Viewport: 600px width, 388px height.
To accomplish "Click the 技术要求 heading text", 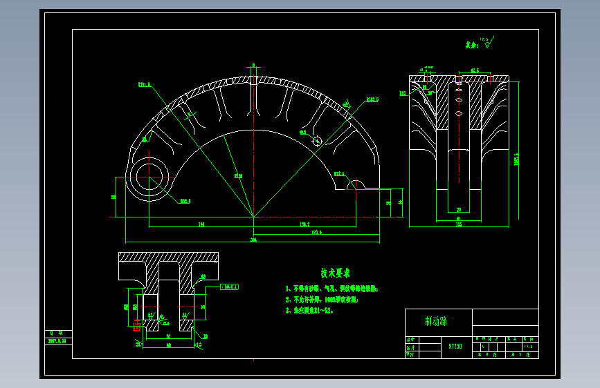I will click(335, 273).
